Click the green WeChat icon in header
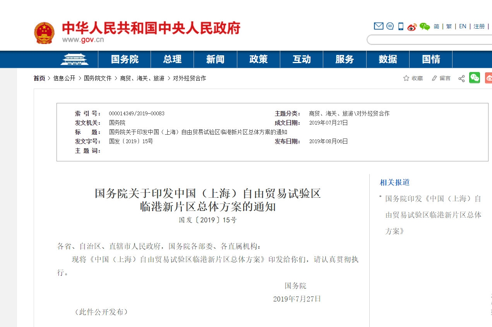The width and height of the screenshot is (492, 327). tap(425, 27)
